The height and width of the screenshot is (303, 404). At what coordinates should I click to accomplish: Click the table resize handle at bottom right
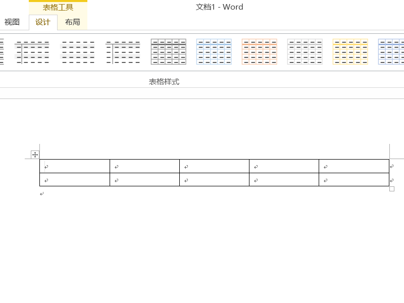(392, 189)
